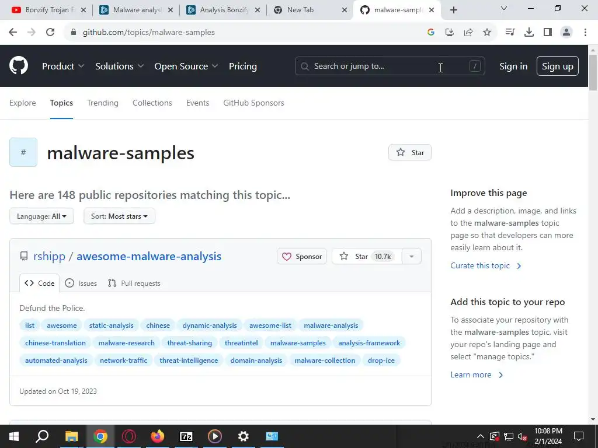Open Language: All dropdown

coord(41,216)
